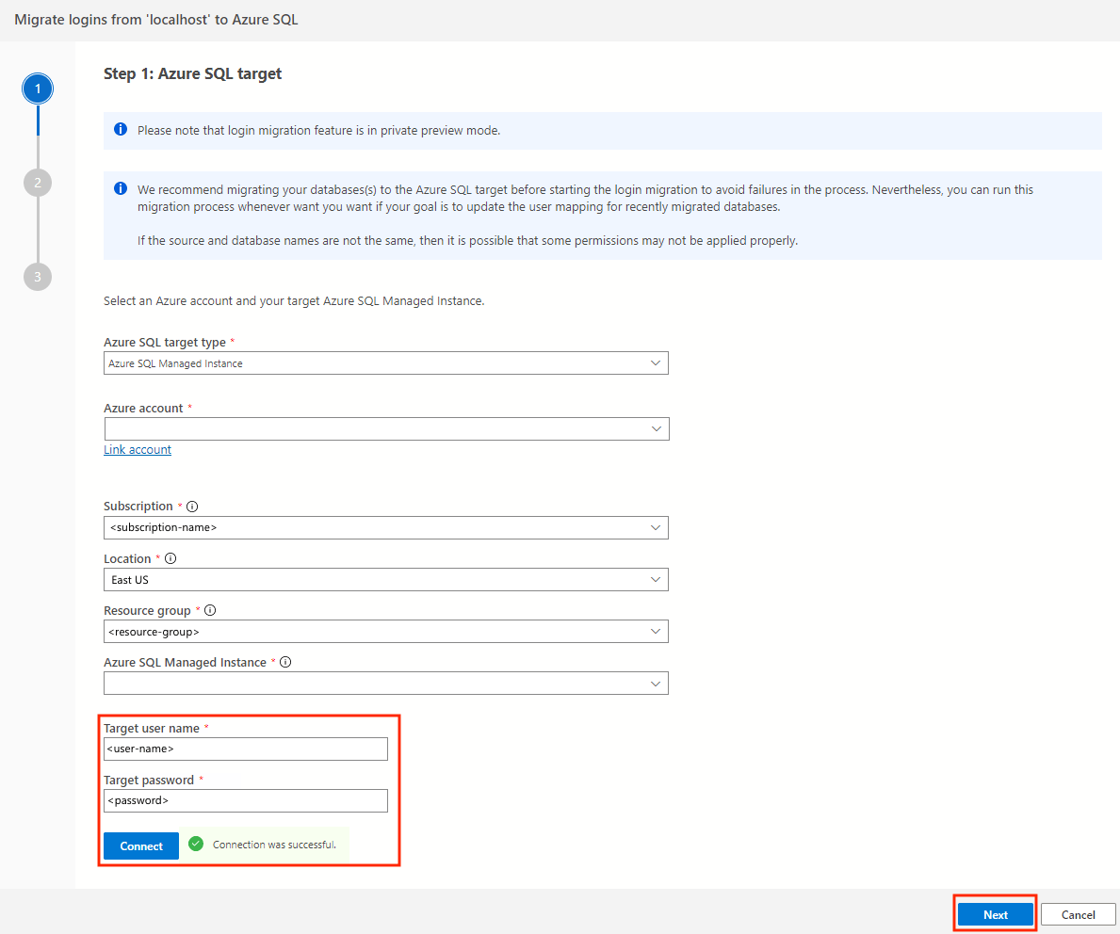Viewport: 1120px width, 934px height.
Task: Click the green connection success checkmark
Action: pos(196,845)
